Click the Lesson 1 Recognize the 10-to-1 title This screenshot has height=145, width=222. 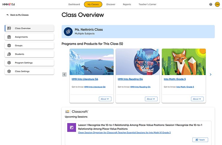(x=140, y=127)
